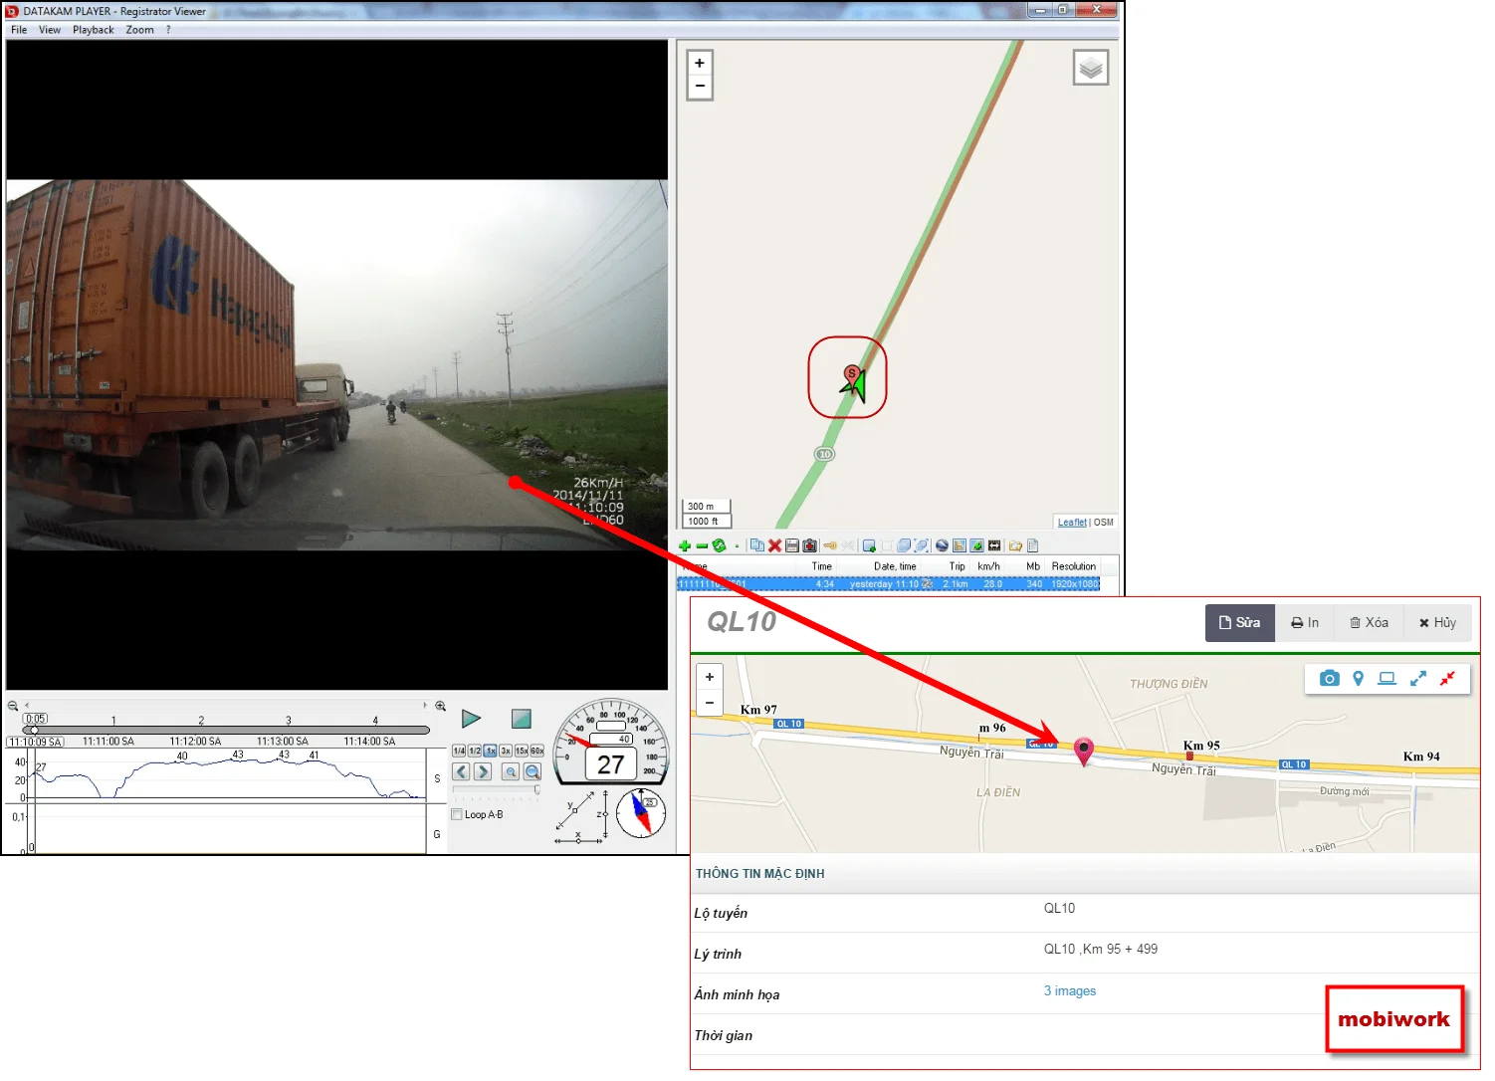1495x1081 pixels.
Task: Click the monitor with green plus icon
Action: click(x=869, y=545)
